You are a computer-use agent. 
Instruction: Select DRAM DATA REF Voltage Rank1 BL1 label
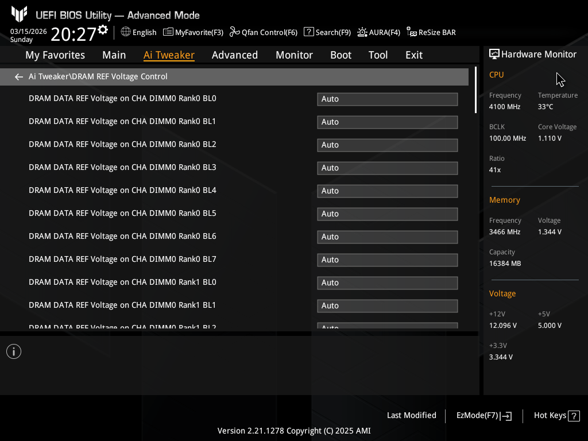click(x=122, y=305)
